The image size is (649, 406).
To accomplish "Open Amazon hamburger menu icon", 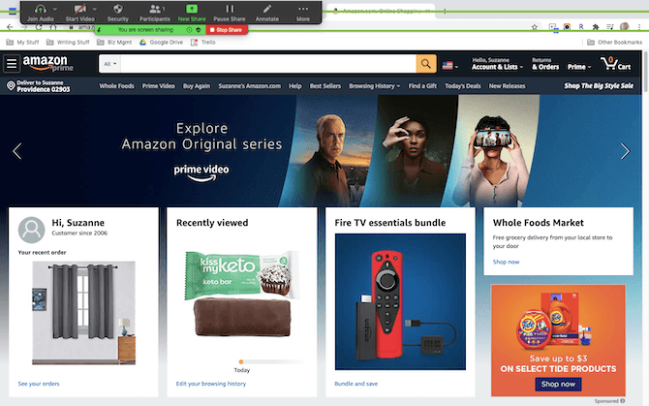I will [12, 64].
